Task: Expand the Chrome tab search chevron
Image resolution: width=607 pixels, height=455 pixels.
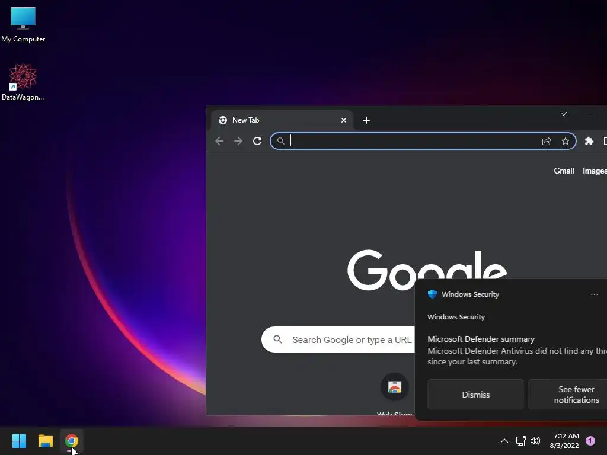Action: [x=564, y=114]
